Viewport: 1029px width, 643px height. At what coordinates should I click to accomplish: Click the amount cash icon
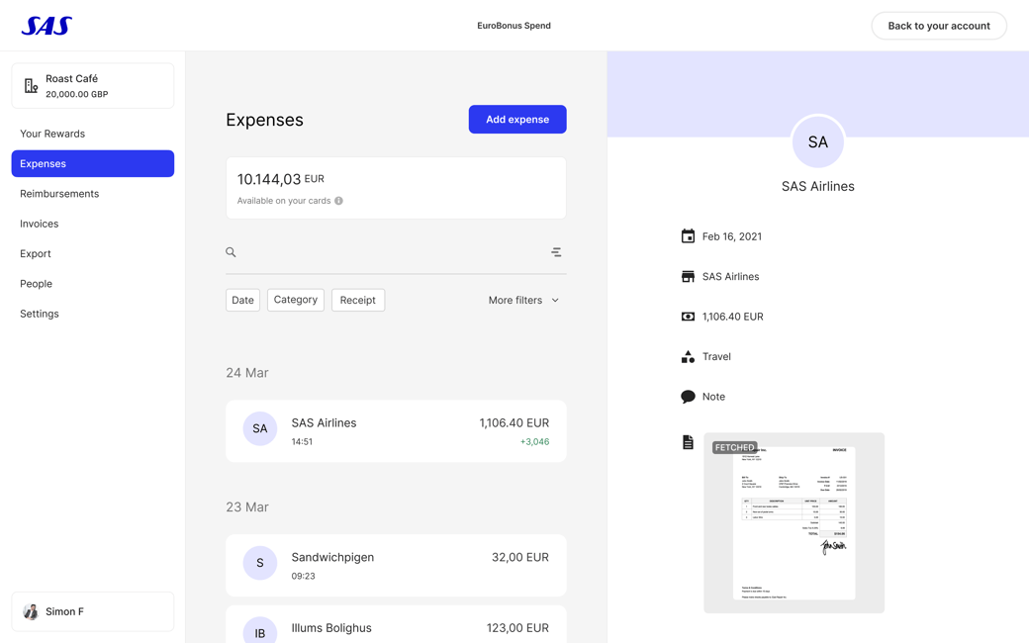point(688,317)
